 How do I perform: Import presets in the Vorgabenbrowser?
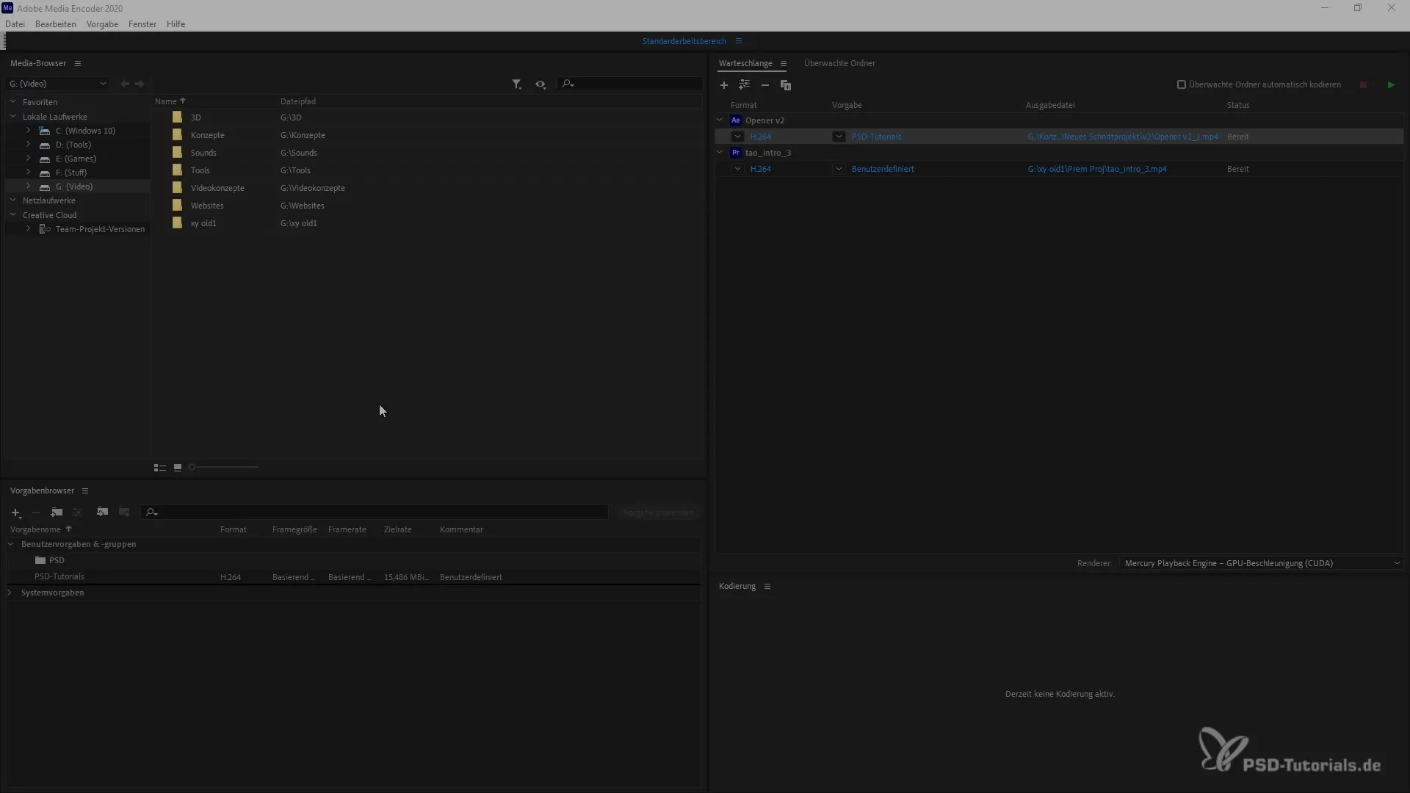pyautogui.click(x=102, y=513)
